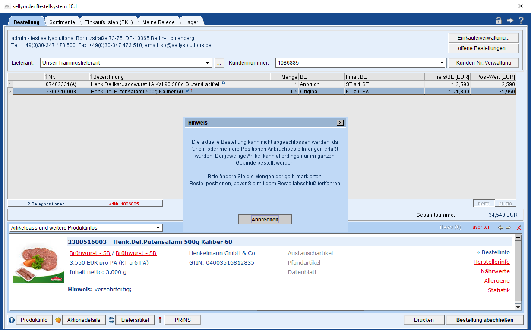Go to previous product info with left arrow

pyautogui.click(x=501, y=227)
